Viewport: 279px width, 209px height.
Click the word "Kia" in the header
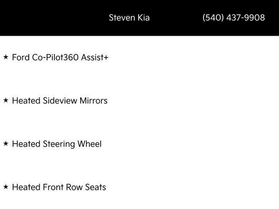coord(143,18)
